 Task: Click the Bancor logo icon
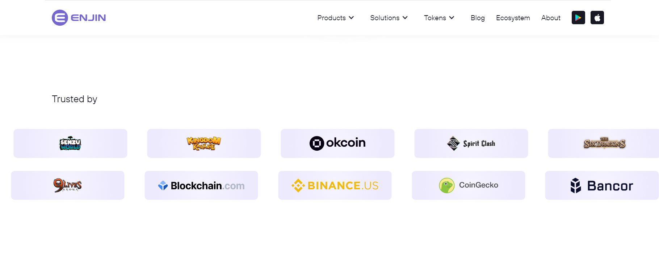click(x=576, y=185)
